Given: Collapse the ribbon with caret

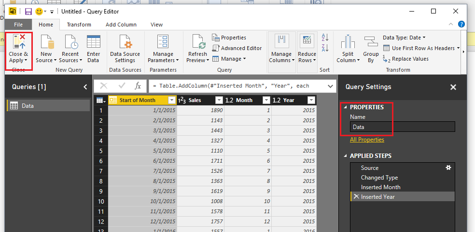Looking at the screenshot, I should click(451, 25).
